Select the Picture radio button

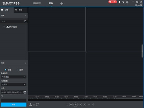(x=17, y=70)
